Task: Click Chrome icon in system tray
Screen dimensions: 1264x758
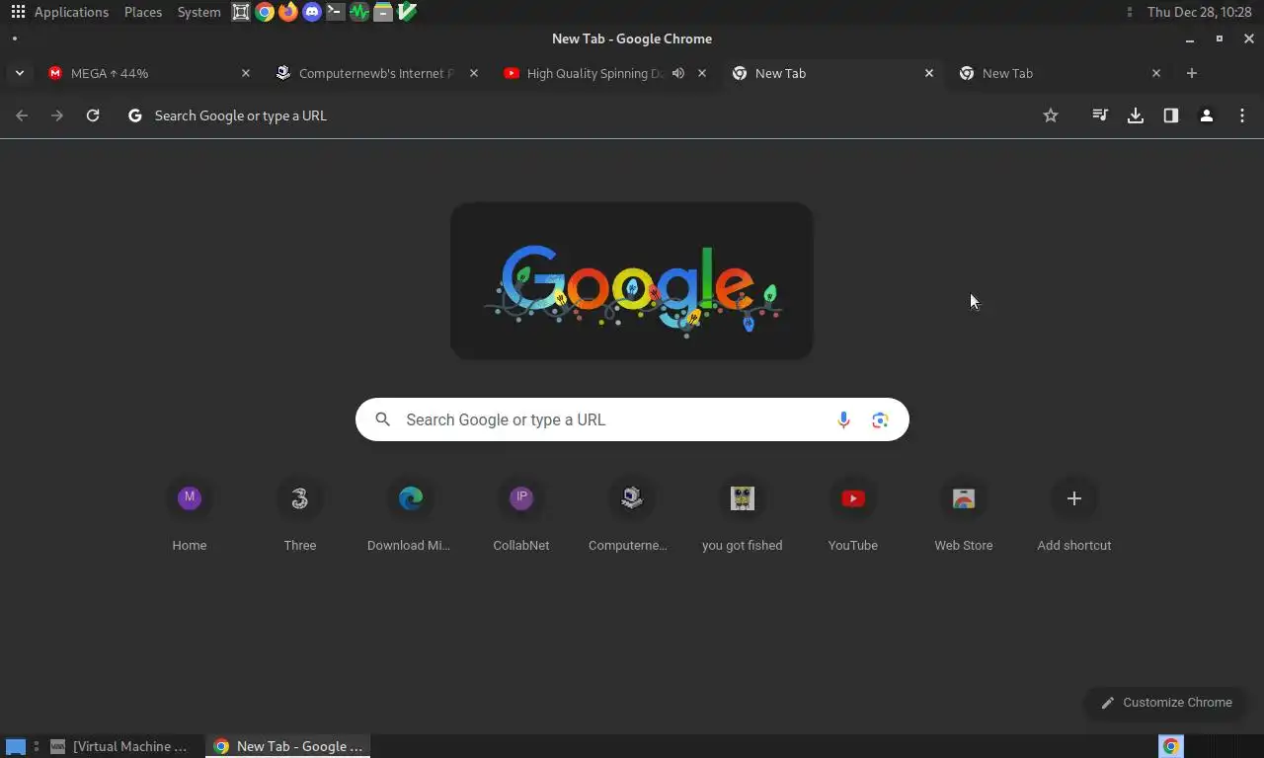Action: coord(1171,746)
